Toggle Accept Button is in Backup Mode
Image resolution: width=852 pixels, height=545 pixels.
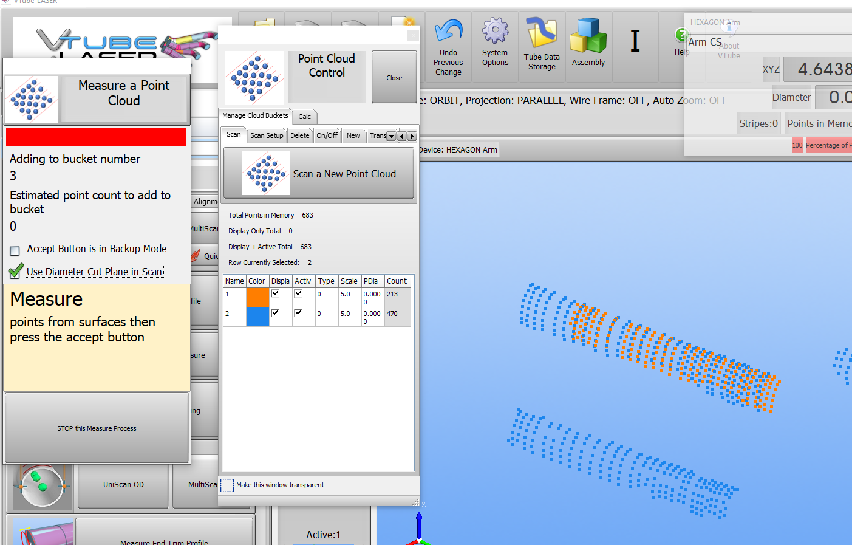[15, 250]
